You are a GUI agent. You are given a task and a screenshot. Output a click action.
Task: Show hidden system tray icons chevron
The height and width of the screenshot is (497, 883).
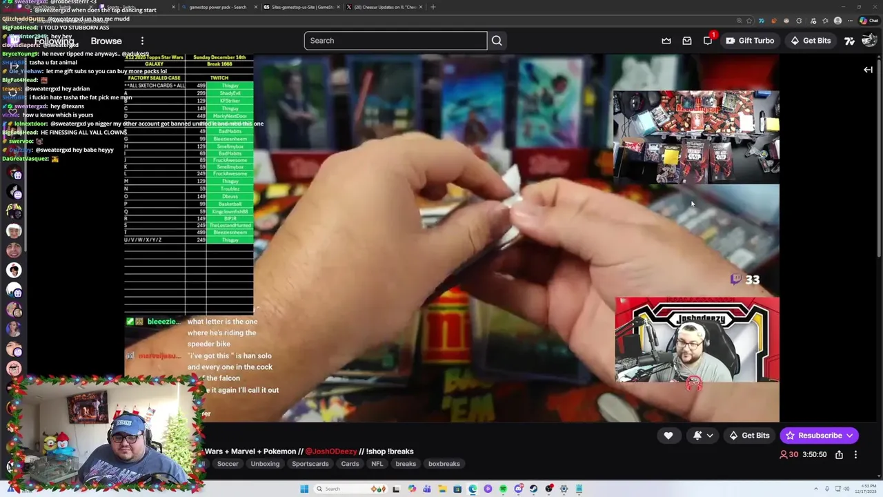816,489
